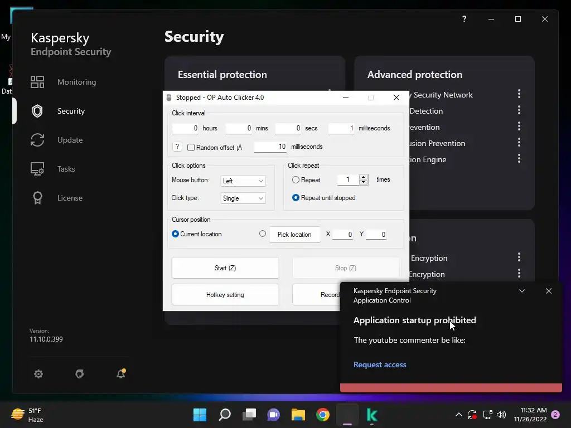Open the Click type dropdown
The image size is (571, 428).
tap(243, 198)
